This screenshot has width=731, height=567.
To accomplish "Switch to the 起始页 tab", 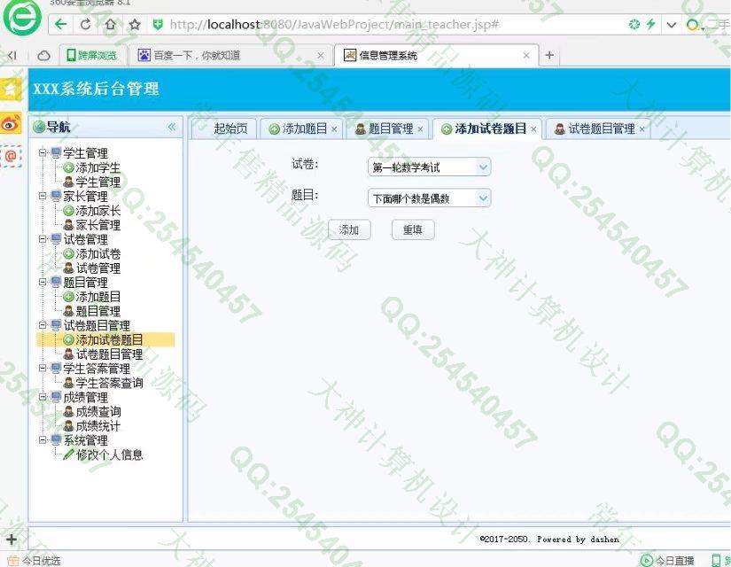I will coord(230,128).
